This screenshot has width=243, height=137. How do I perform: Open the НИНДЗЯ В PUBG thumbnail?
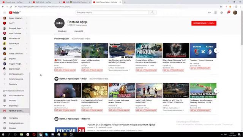95,91
